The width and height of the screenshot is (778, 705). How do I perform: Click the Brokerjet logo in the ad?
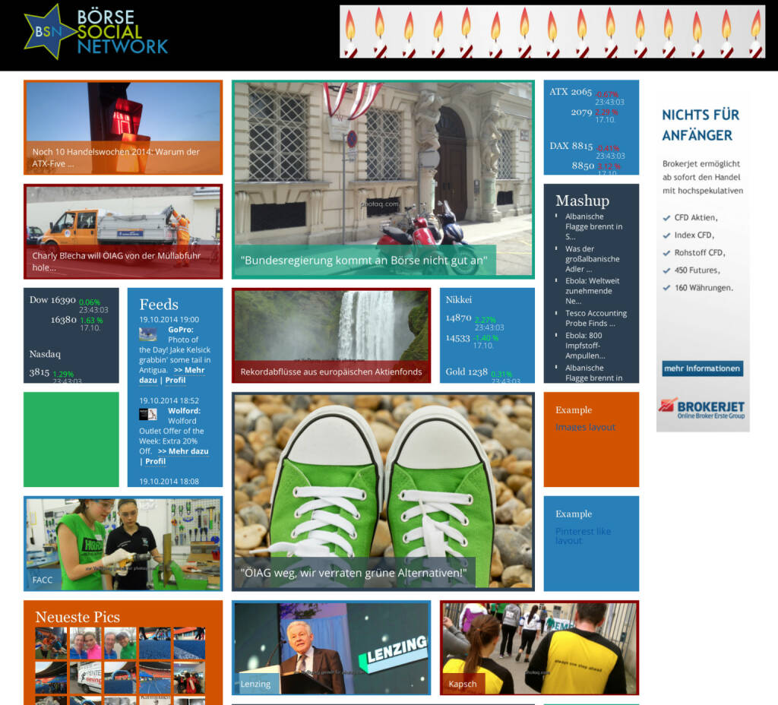click(702, 409)
